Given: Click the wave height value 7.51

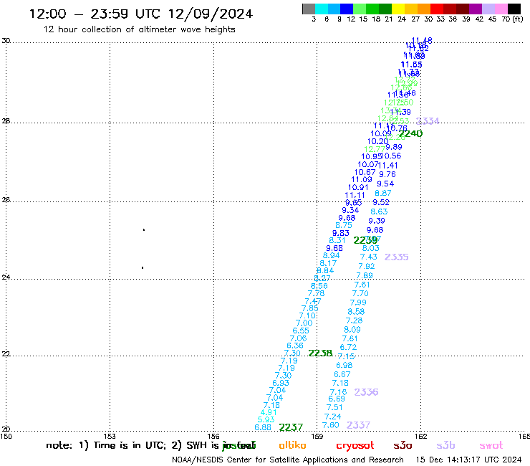Looking at the screenshot, I should 334,407.
